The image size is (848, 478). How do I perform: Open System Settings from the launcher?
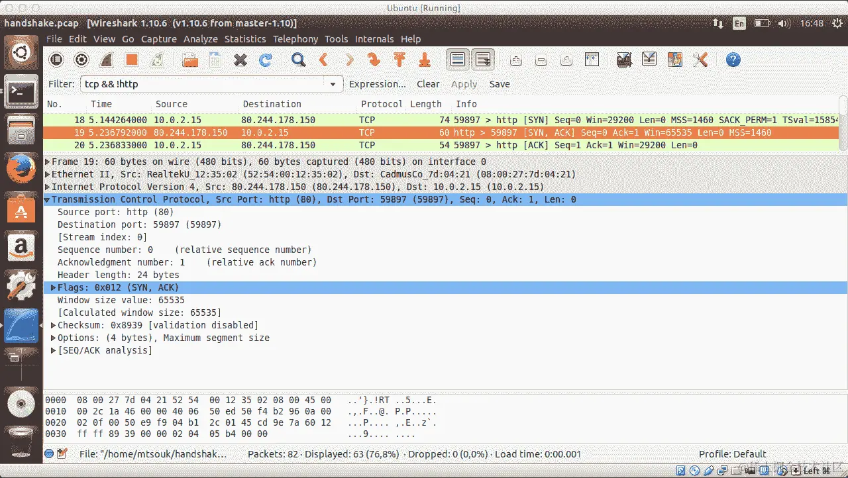pos(21,285)
